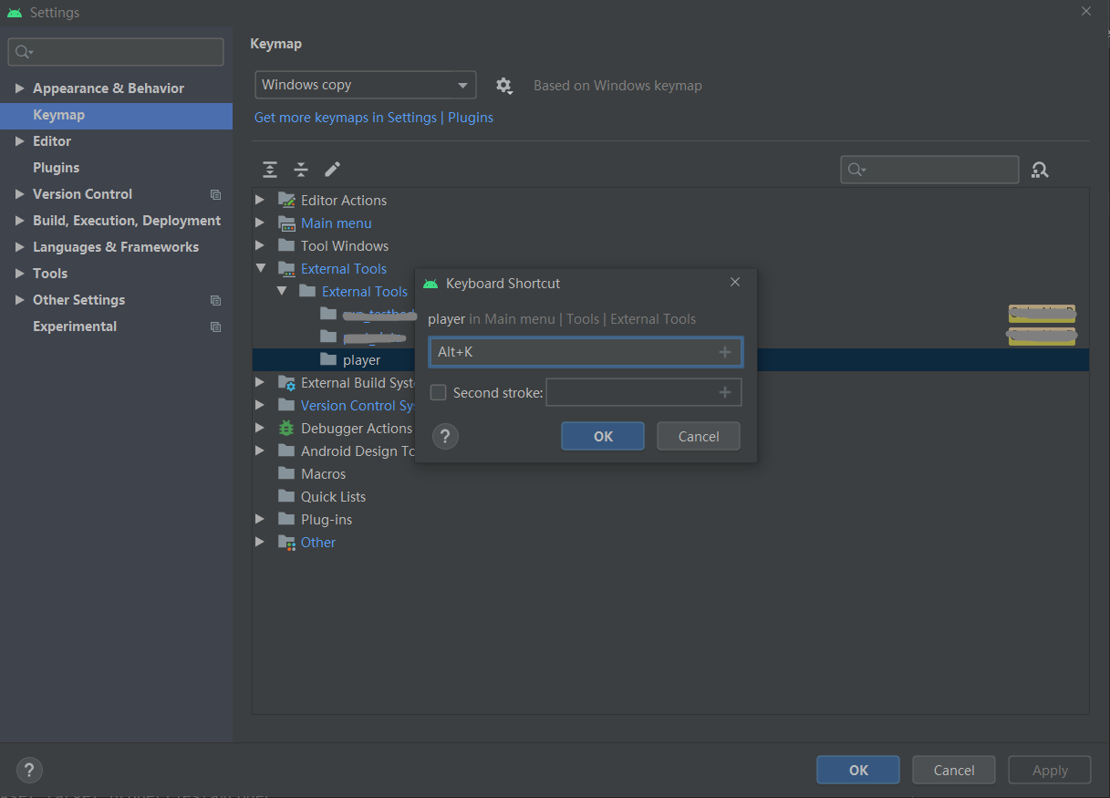Collapse the top-level External Tools node

click(260, 269)
